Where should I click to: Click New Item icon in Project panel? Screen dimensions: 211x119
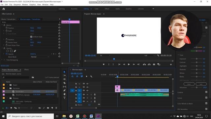point(52,108)
